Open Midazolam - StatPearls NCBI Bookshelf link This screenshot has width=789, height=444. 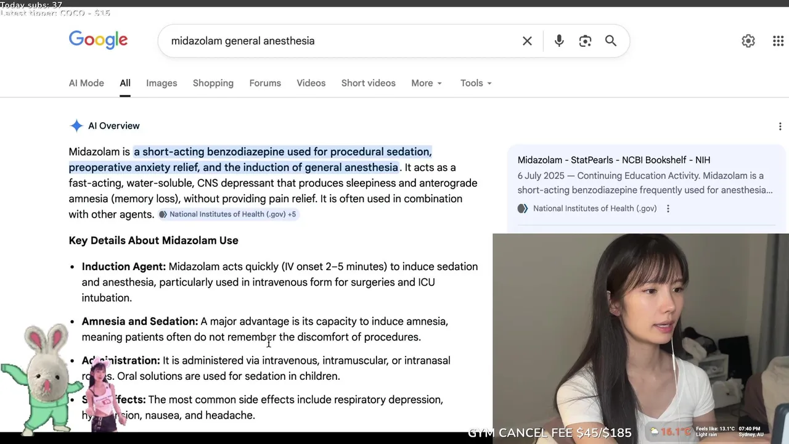tap(614, 160)
